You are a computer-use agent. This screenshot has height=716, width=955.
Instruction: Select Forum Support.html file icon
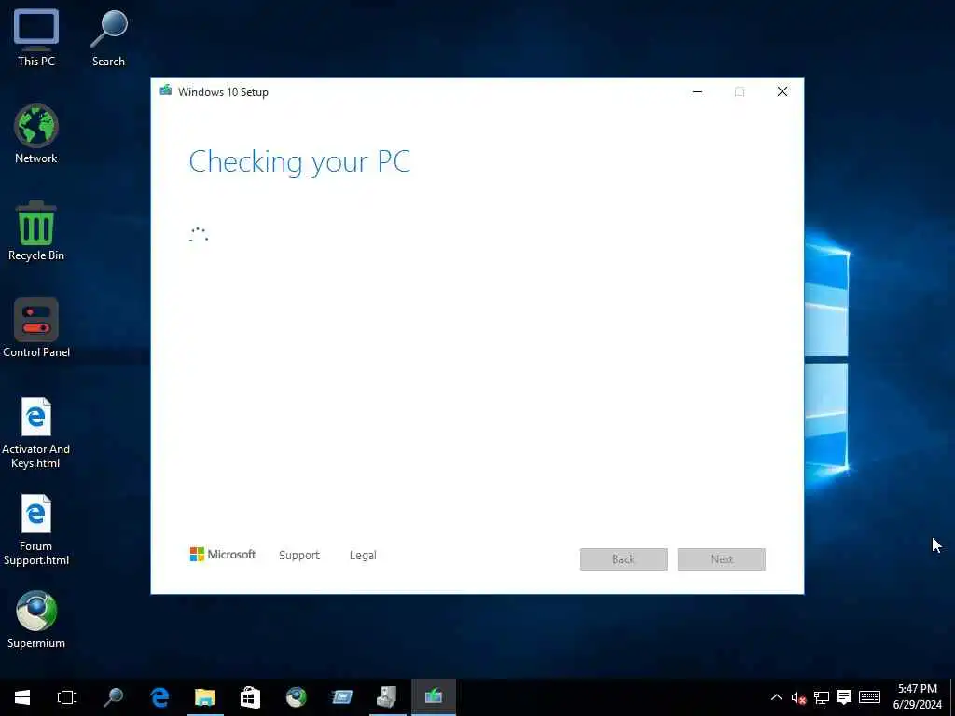(36, 530)
